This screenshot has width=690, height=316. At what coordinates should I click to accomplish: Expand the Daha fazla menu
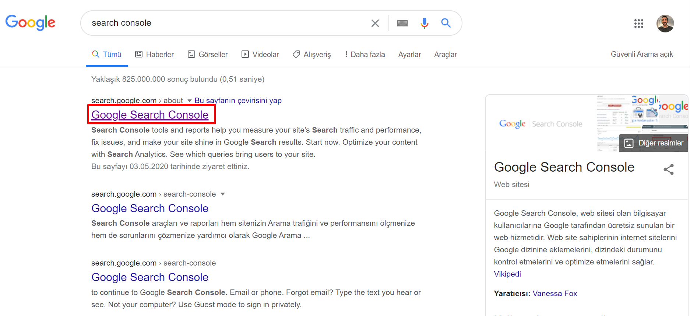tap(365, 55)
